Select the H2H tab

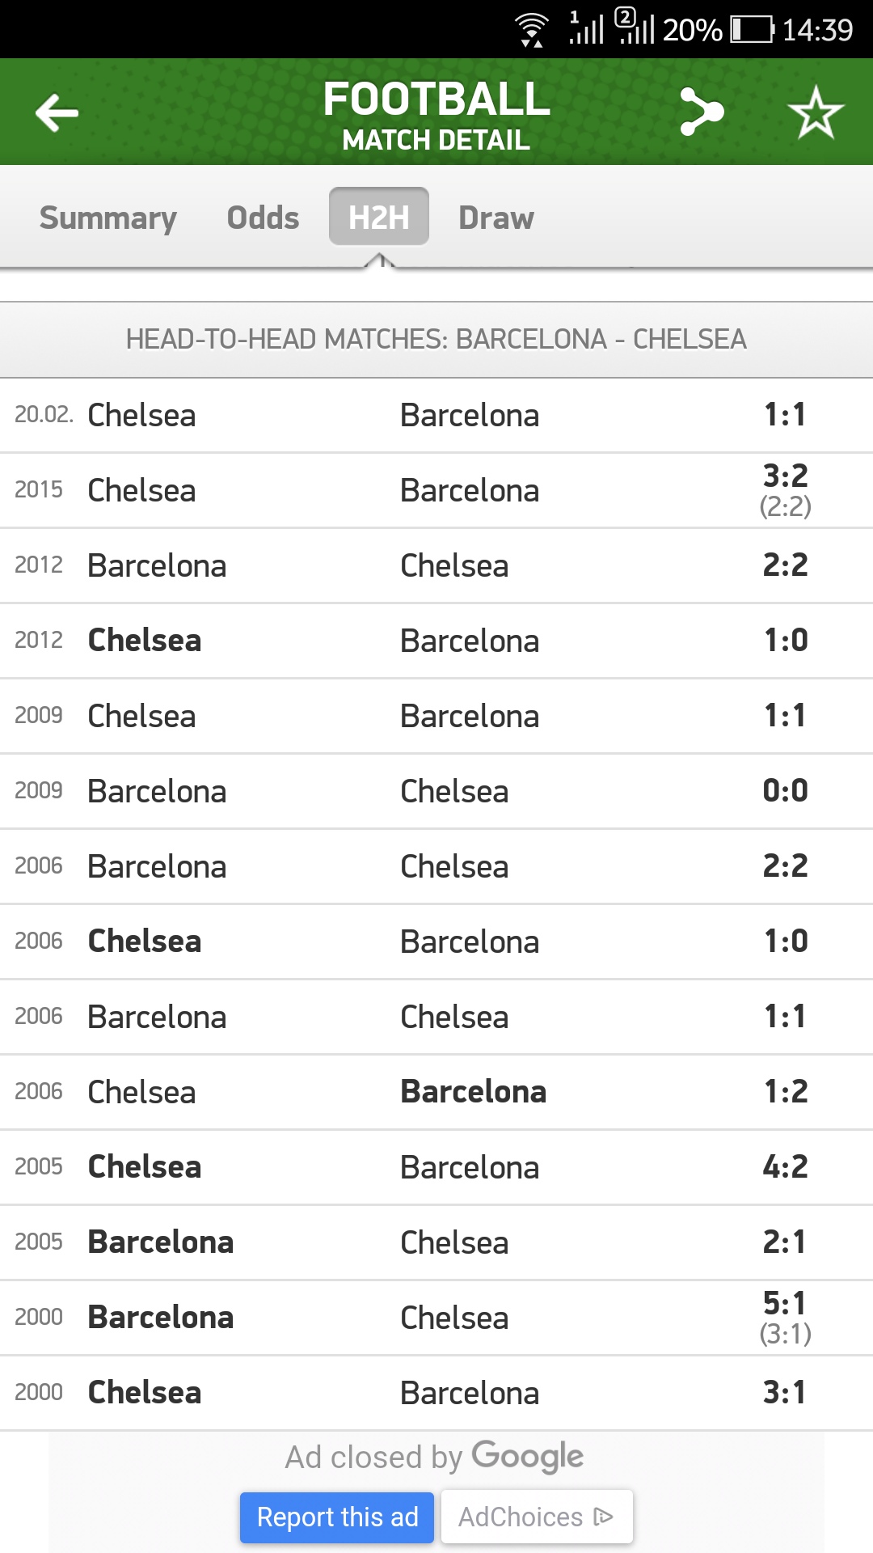(378, 217)
